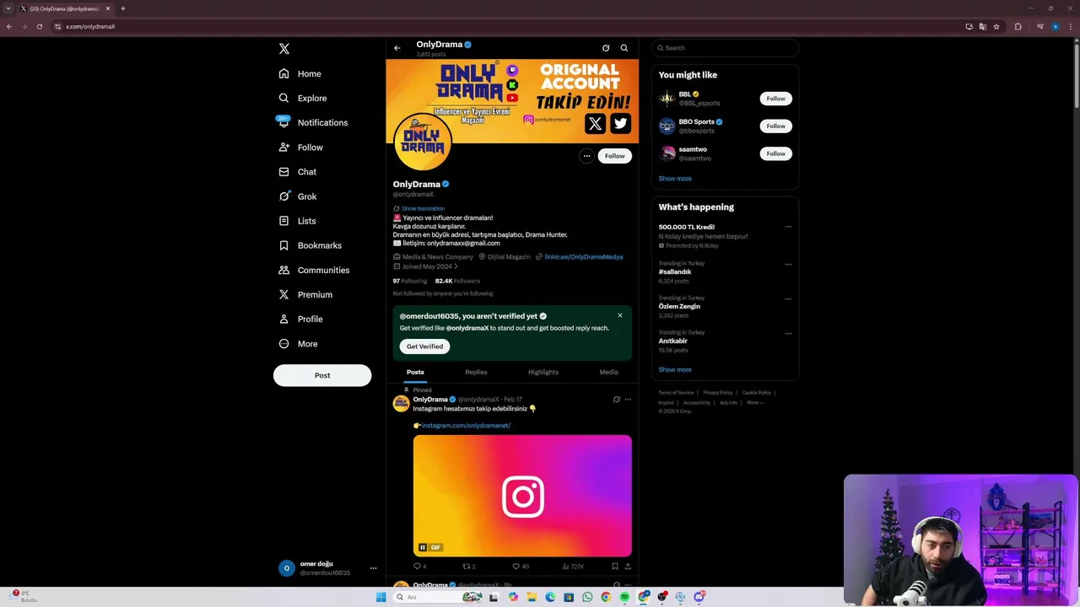The width and height of the screenshot is (1080, 607).
Task: Open the #sallandık trending topic
Action: 675,272
